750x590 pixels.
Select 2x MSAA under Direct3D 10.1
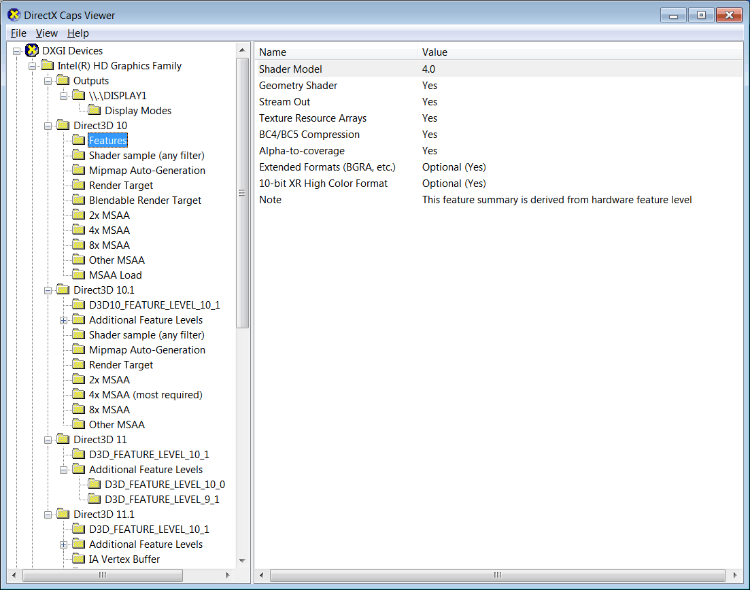(x=109, y=380)
